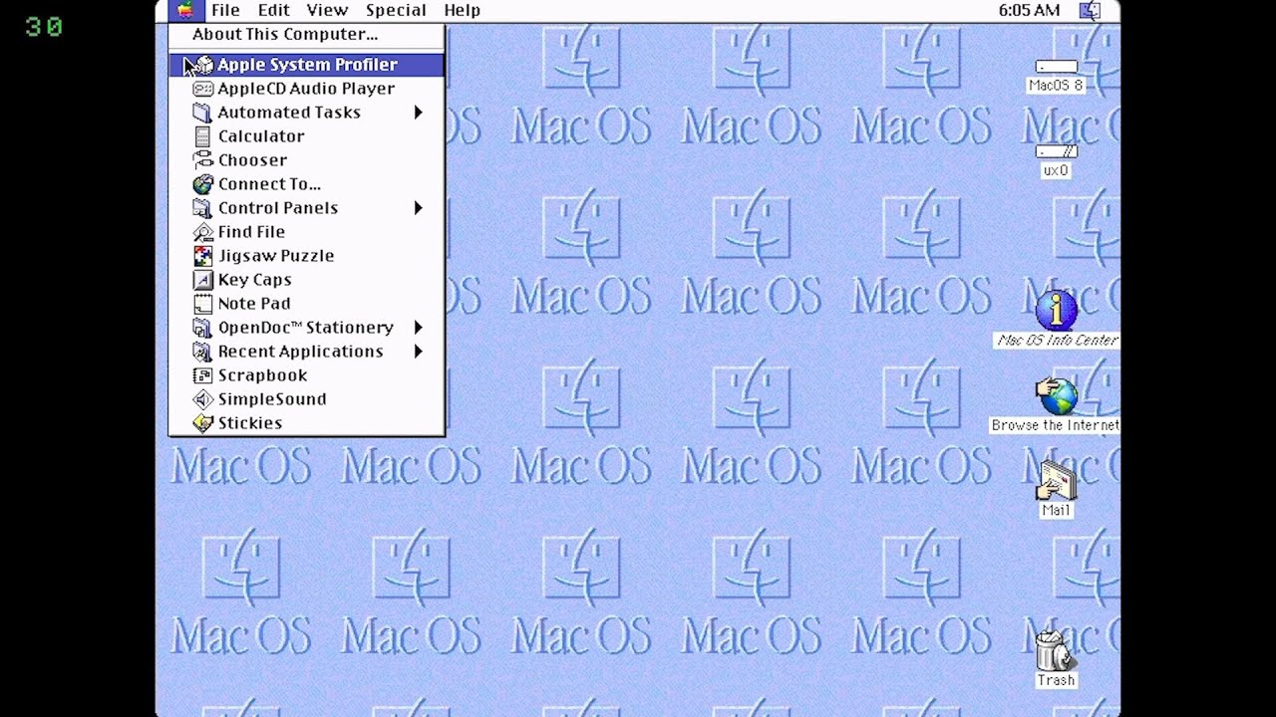The height and width of the screenshot is (717, 1276).
Task: Select the Trash icon
Action: tap(1055, 650)
